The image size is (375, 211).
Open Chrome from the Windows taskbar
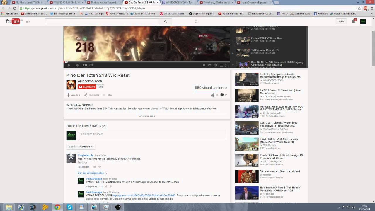tap(57, 207)
